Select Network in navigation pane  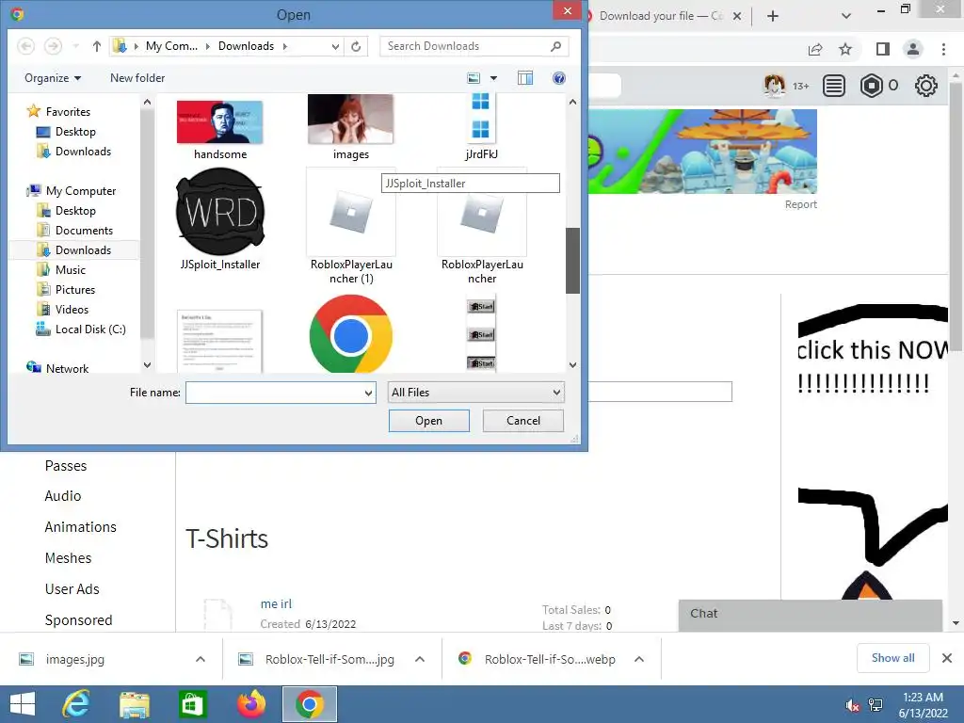coord(57,368)
